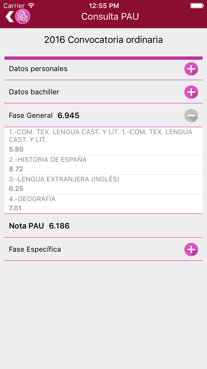Screen dimensions: 207x369
Task: Select the Lengua Extranjera (Inglés) row
Action: click(x=103, y=184)
